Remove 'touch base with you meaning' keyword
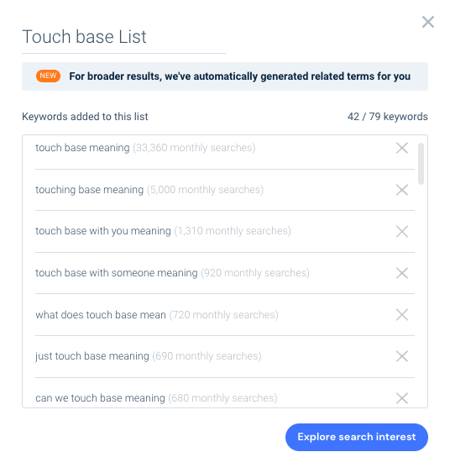The width and height of the screenshot is (450, 473). coord(402,231)
